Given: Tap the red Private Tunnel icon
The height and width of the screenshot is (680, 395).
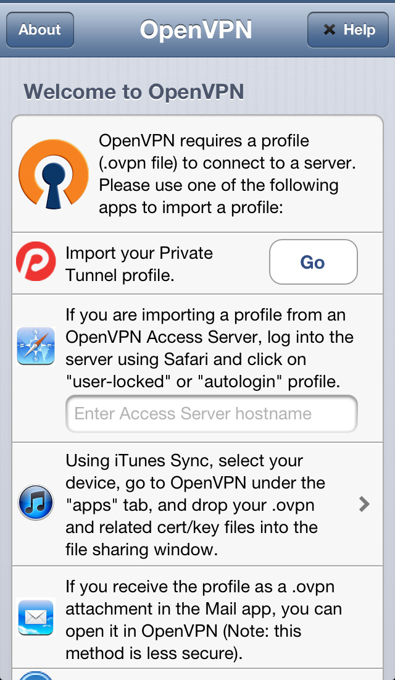Looking at the screenshot, I should point(36,262).
